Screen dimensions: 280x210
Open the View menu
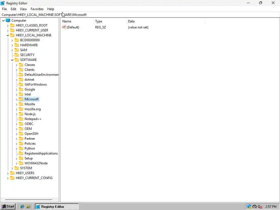click(23, 9)
